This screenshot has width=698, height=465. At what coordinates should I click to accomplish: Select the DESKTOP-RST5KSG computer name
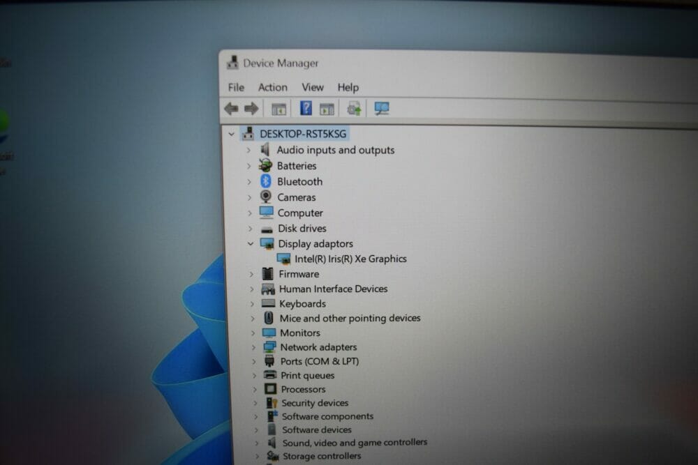pos(303,134)
